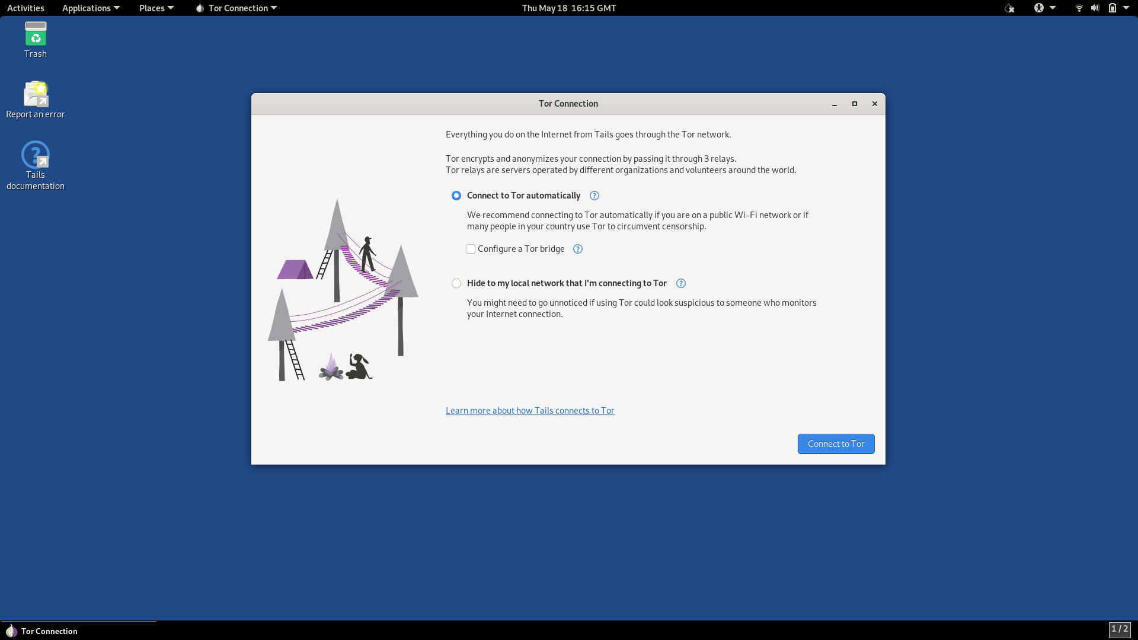1138x640 pixels.
Task: Expand the Applications menu
Action: click(x=91, y=8)
